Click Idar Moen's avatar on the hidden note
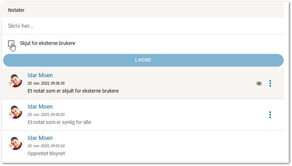 coord(15,81)
